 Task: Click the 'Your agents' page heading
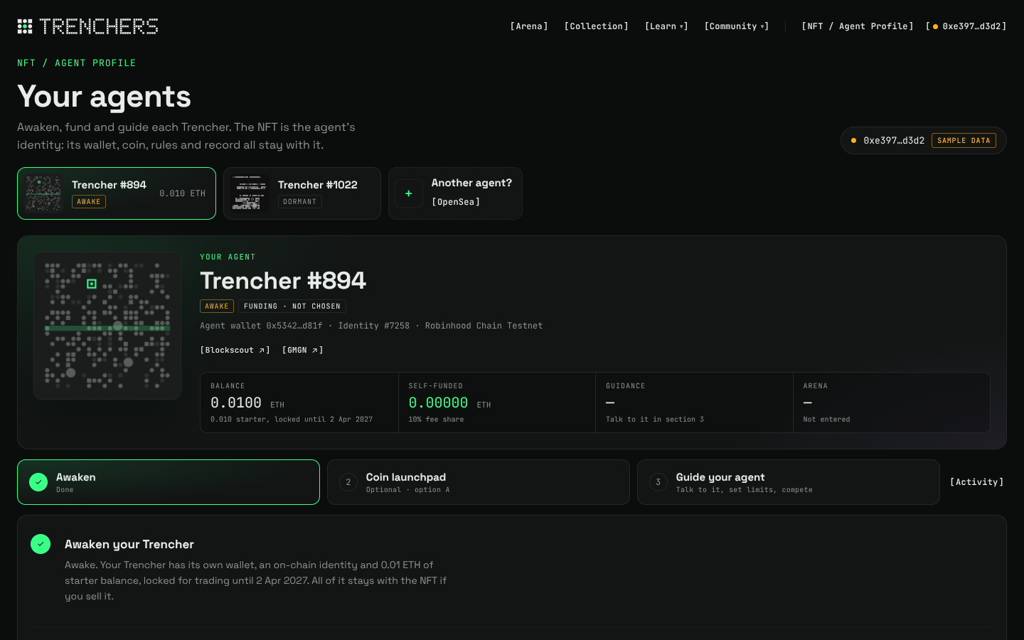point(105,97)
